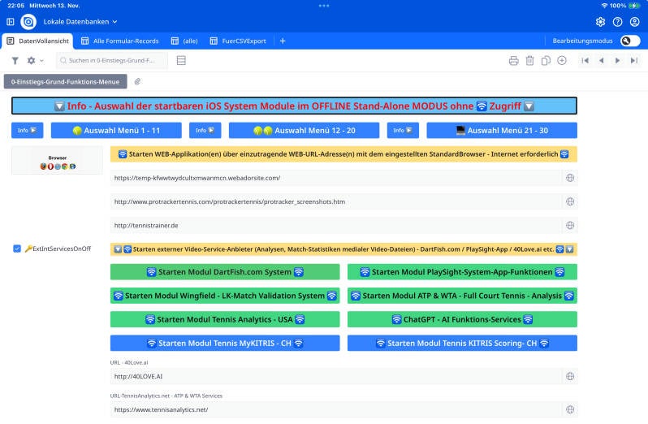Open the layout list view selector
Viewport: 648px width, 424px height.
pyautogui.click(x=181, y=61)
